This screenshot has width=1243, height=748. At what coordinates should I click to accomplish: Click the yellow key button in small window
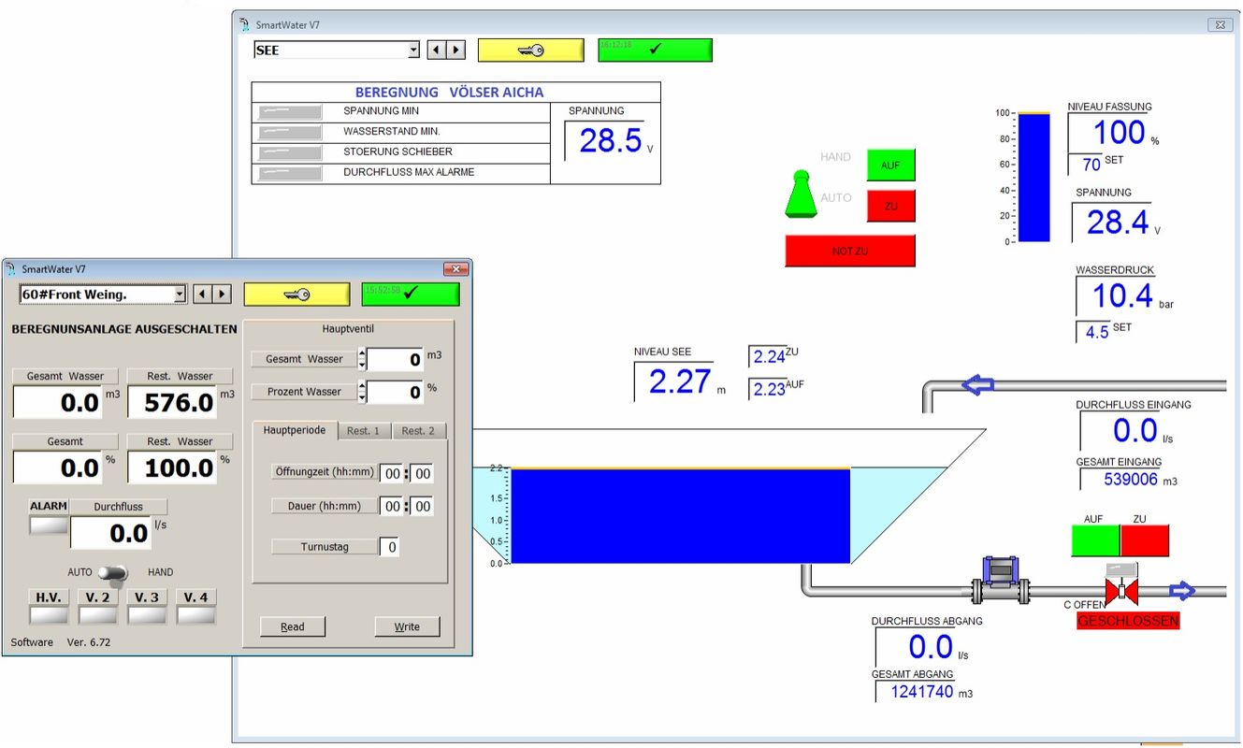click(x=296, y=295)
